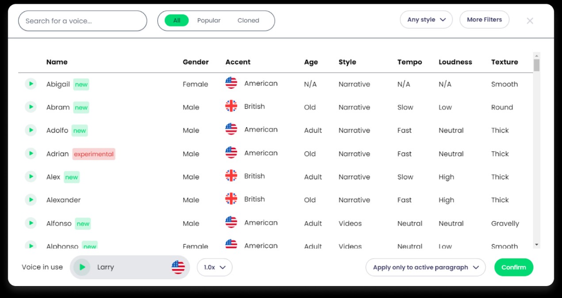This screenshot has height=298, width=562.
Task: Click Low loudness in Abram's row
Action: tap(445, 107)
